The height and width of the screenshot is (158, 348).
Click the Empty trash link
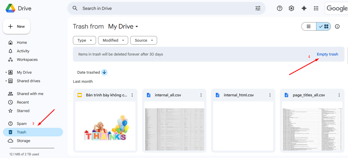tap(327, 54)
